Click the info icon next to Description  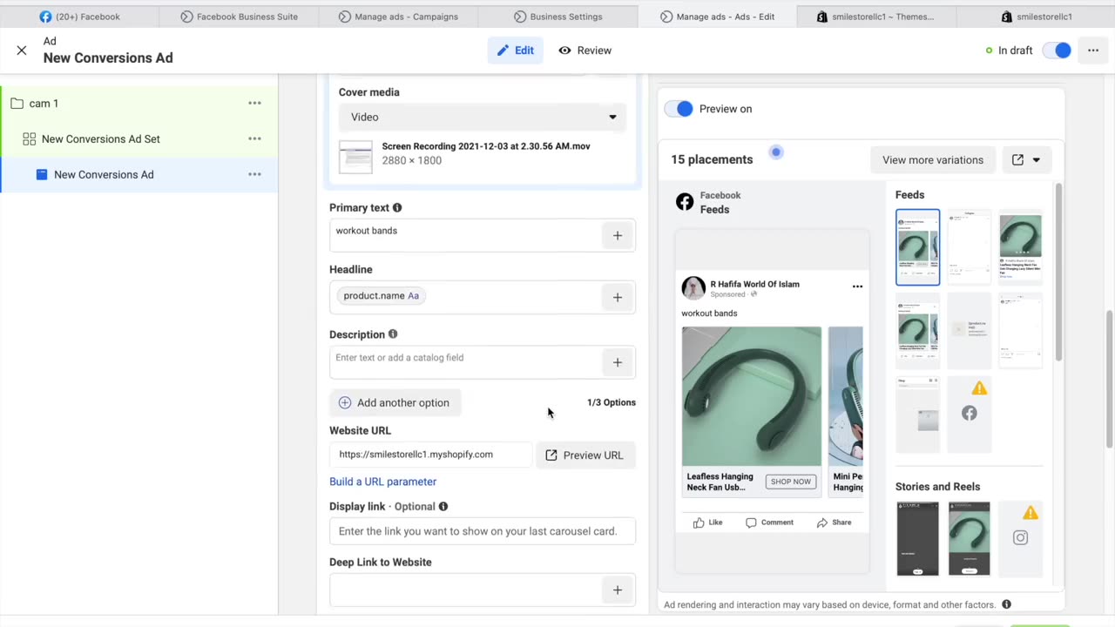tap(393, 334)
